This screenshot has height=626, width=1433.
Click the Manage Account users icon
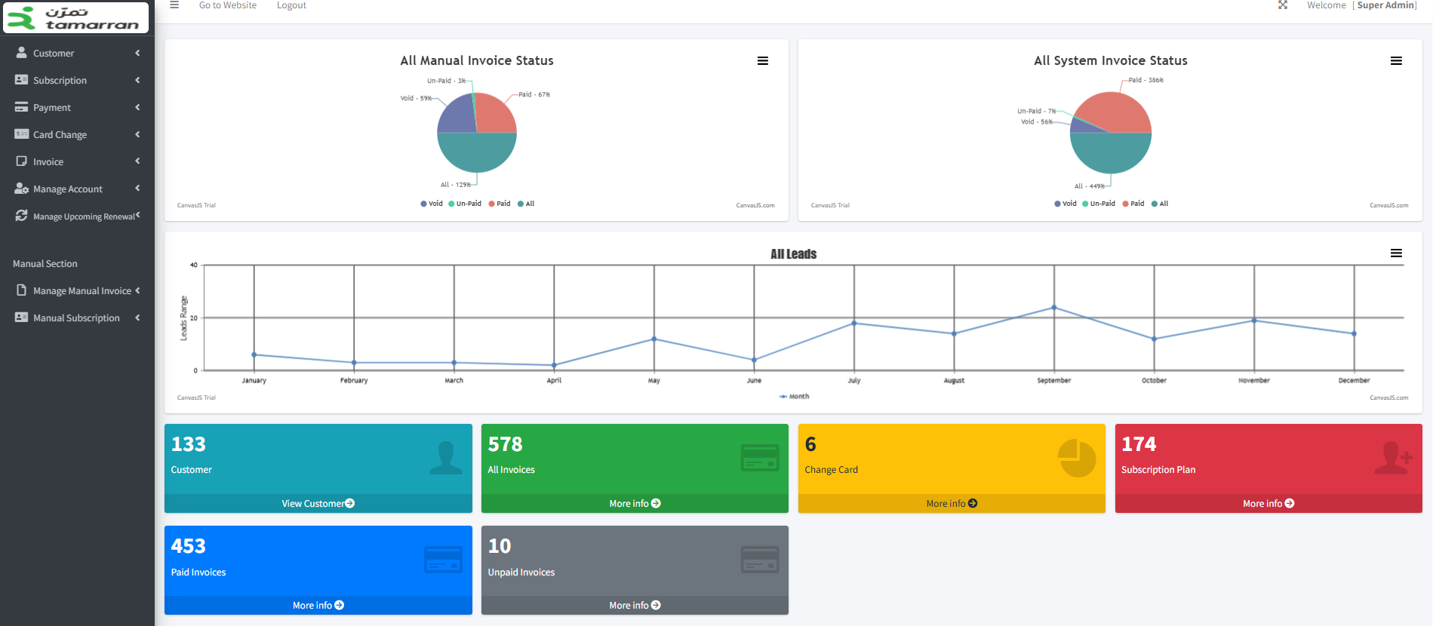[x=21, y=189]
